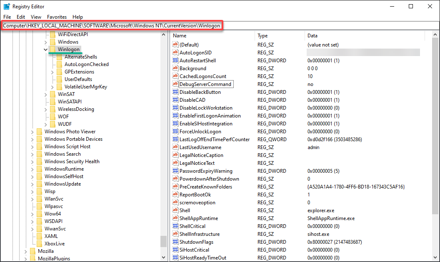Select the Windows Security Health key
Screen dimensions: 440x262
[x=72, y=162]
